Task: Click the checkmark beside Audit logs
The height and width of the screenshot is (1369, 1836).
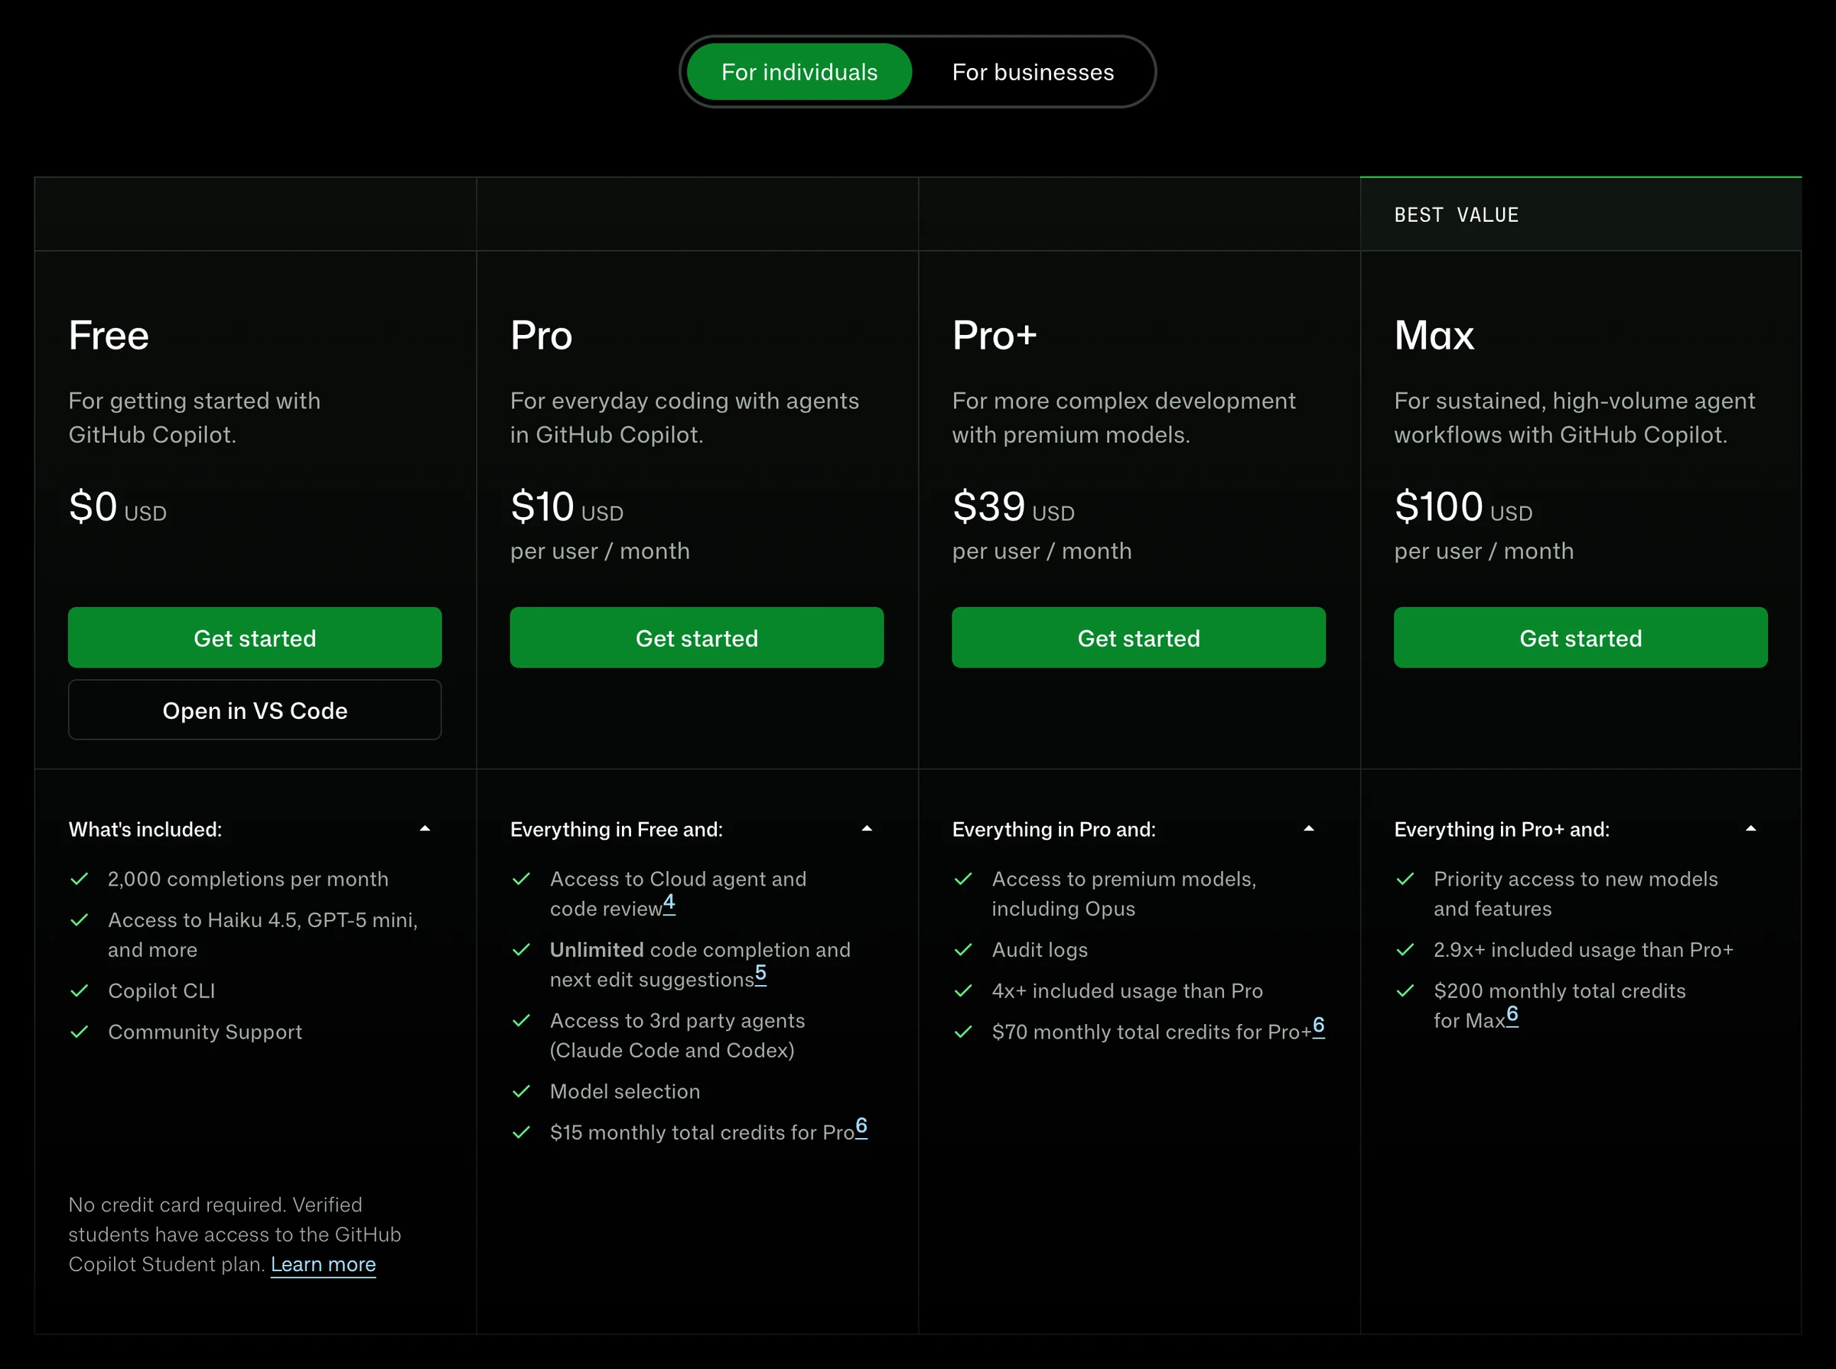Action: pyautogui.click(x=963, y=950)
